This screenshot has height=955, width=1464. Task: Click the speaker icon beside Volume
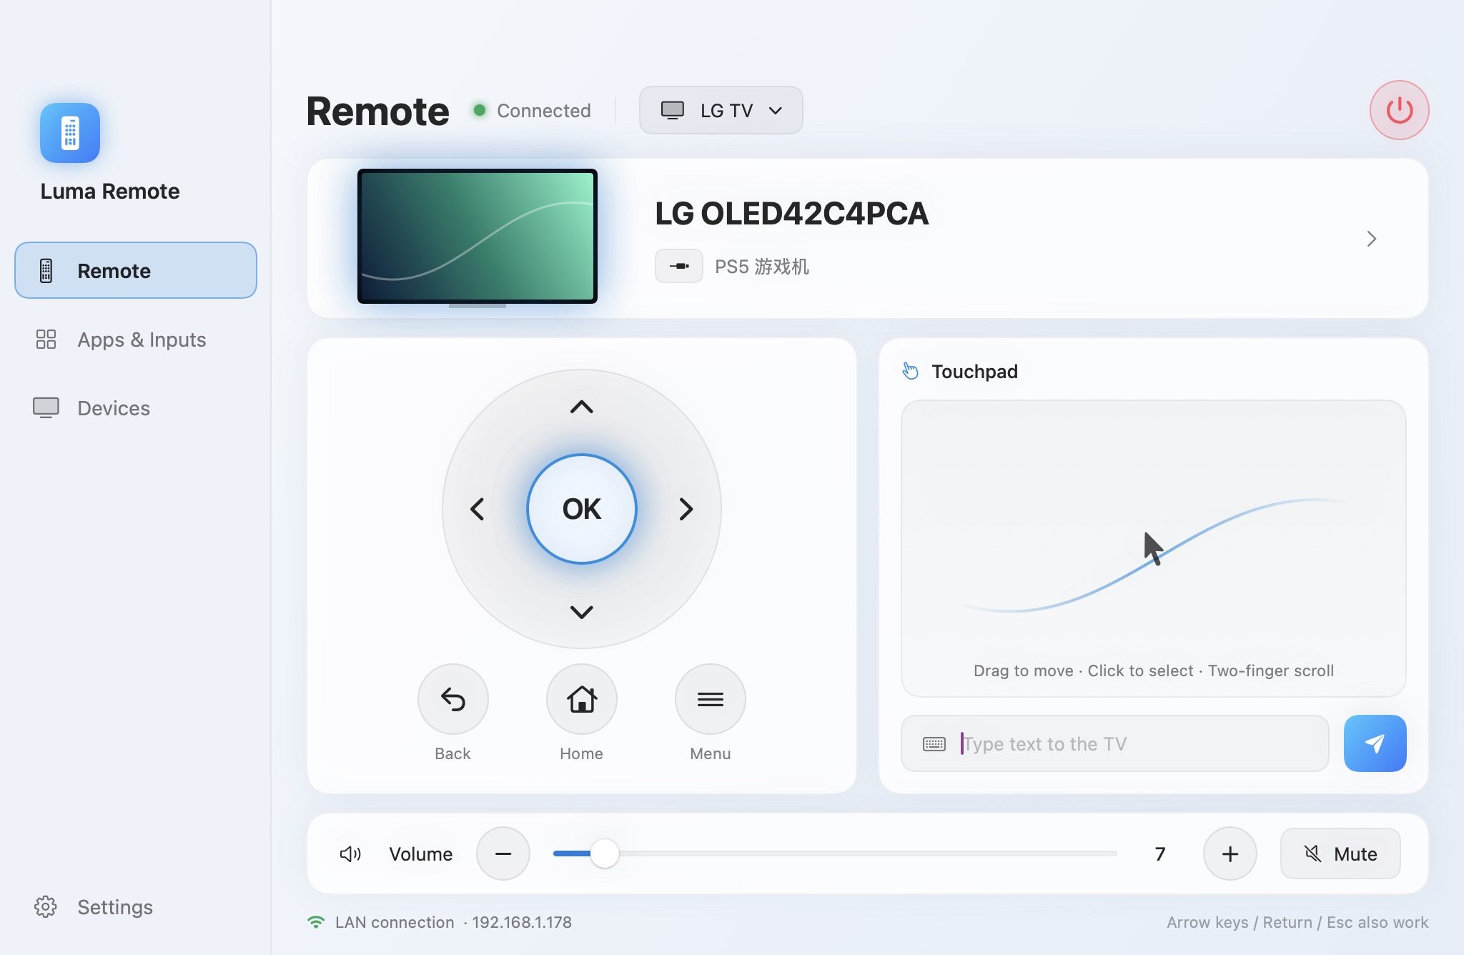pos(350,854)
